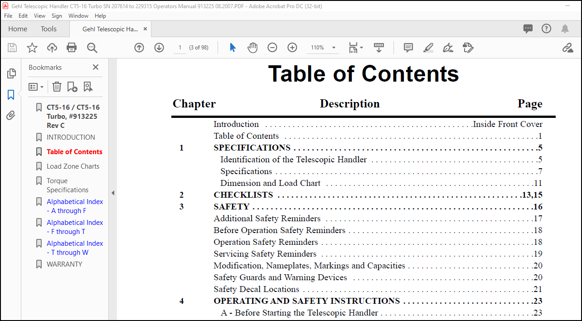Click the Identification of the Telescopic Handler entry

point(294,159)
